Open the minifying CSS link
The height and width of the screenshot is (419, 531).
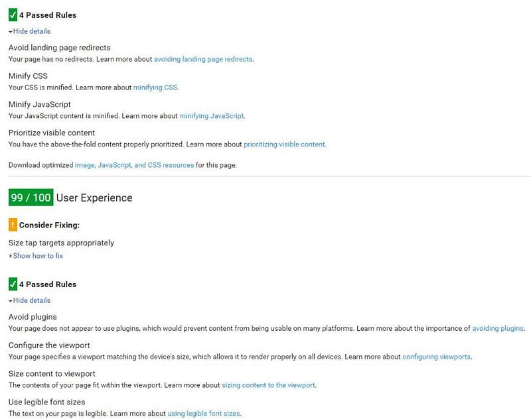coord(155,88)
